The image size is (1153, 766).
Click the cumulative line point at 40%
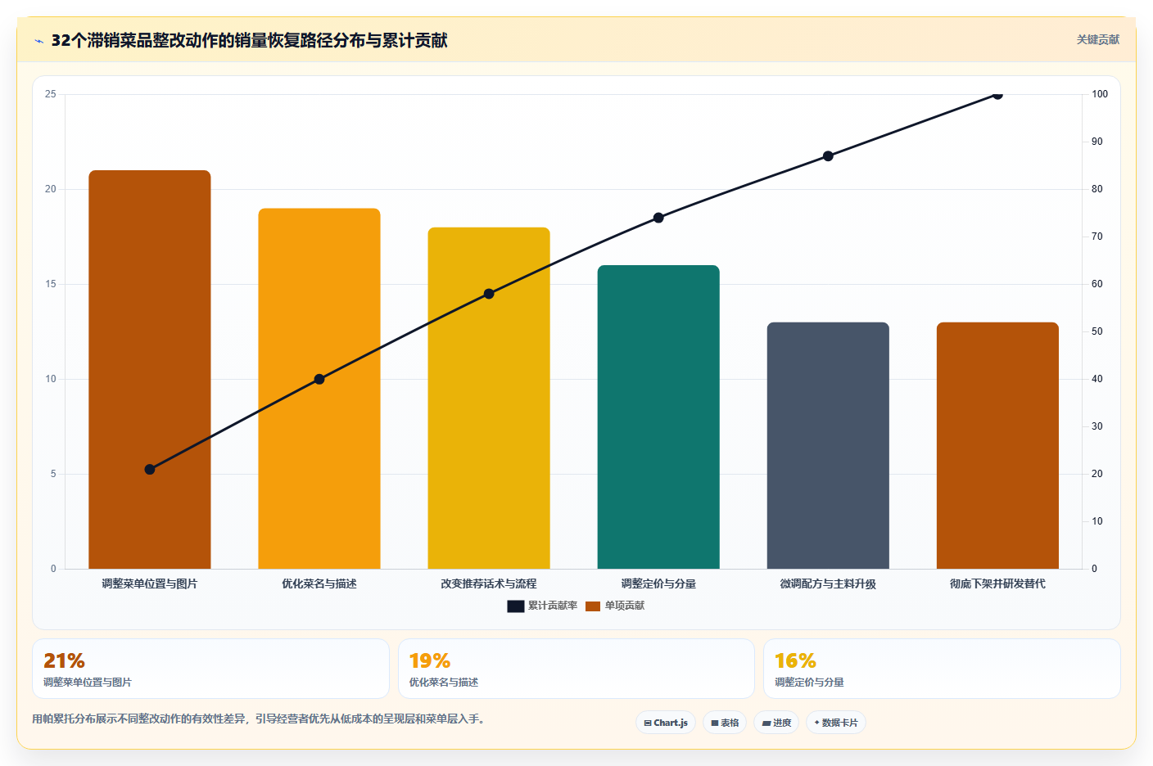319,379
